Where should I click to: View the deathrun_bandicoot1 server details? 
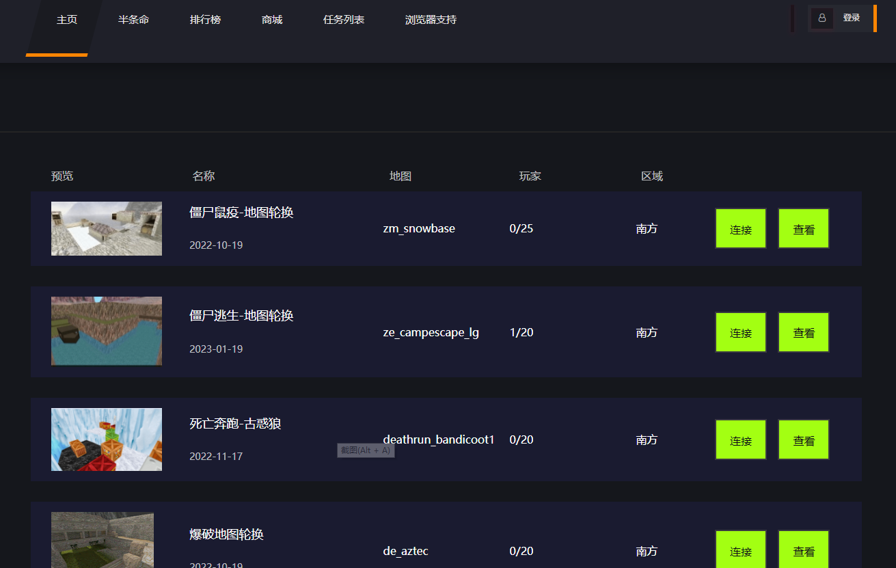tap(804, 439)
